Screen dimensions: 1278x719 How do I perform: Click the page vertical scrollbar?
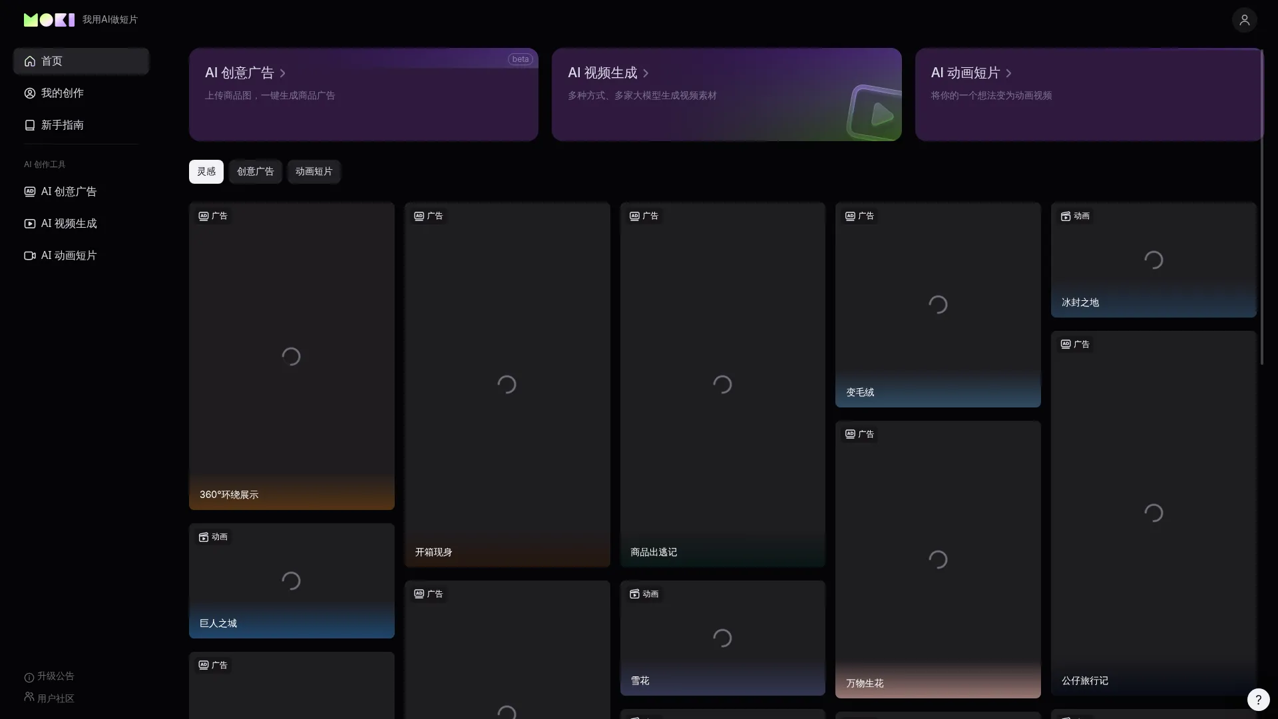tap(1261, 206)
